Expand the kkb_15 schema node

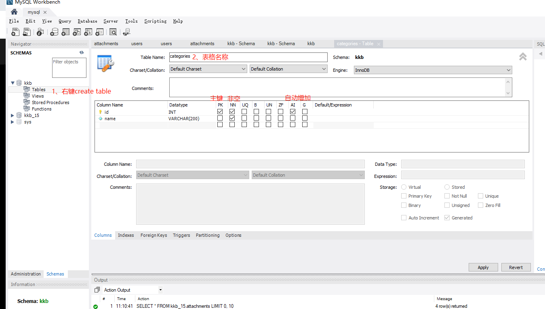tap(13, 115)
